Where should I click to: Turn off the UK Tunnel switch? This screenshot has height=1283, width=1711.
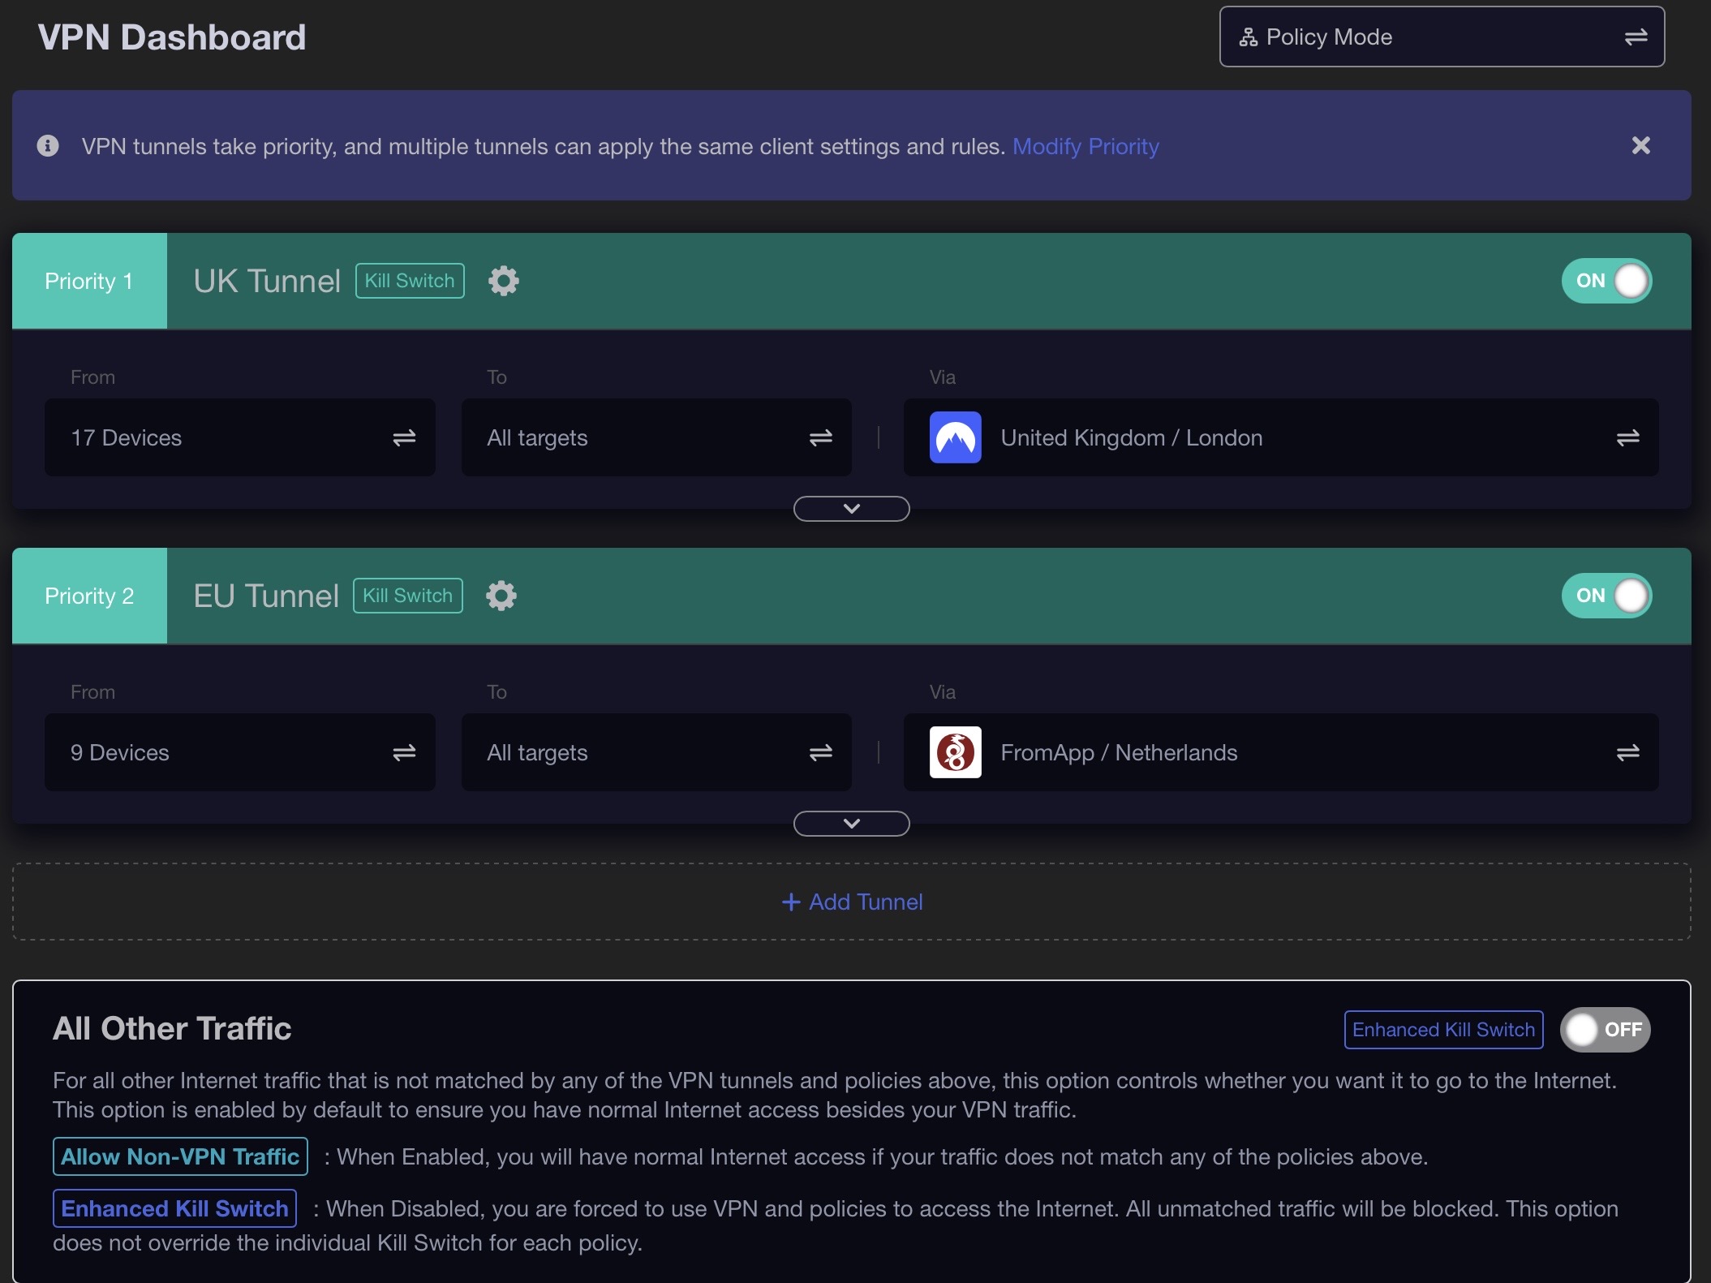click(x=1606, y=281)
